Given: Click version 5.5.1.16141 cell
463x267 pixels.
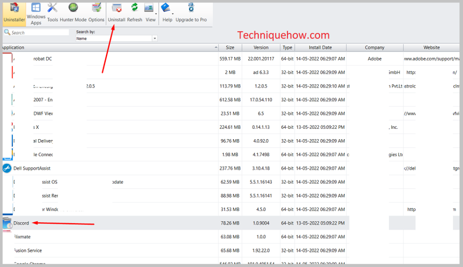Looking at the screenshot, I should point(261,196).
